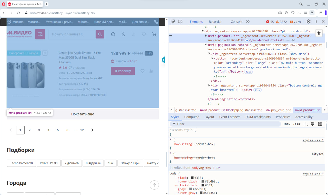Expand the bottom-controls div node
This screenshot has width=328, height=195.
coord(209,85)
